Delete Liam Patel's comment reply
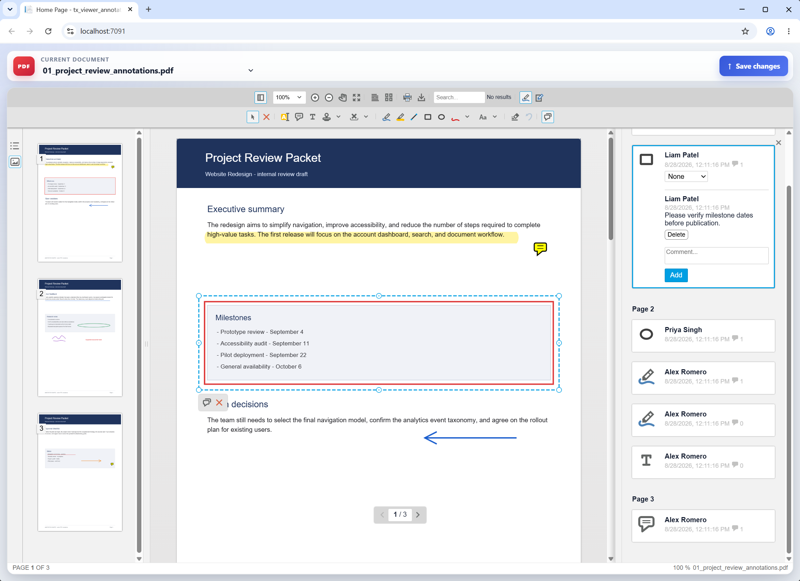This screenshot has width=800, height=581. 676,235
